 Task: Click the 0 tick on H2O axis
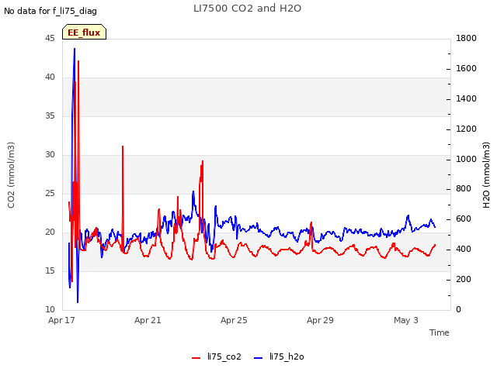point(459,310)
